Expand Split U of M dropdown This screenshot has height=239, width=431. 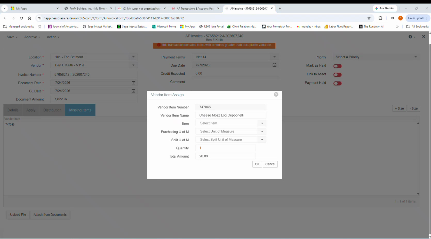tap(262, 140)
